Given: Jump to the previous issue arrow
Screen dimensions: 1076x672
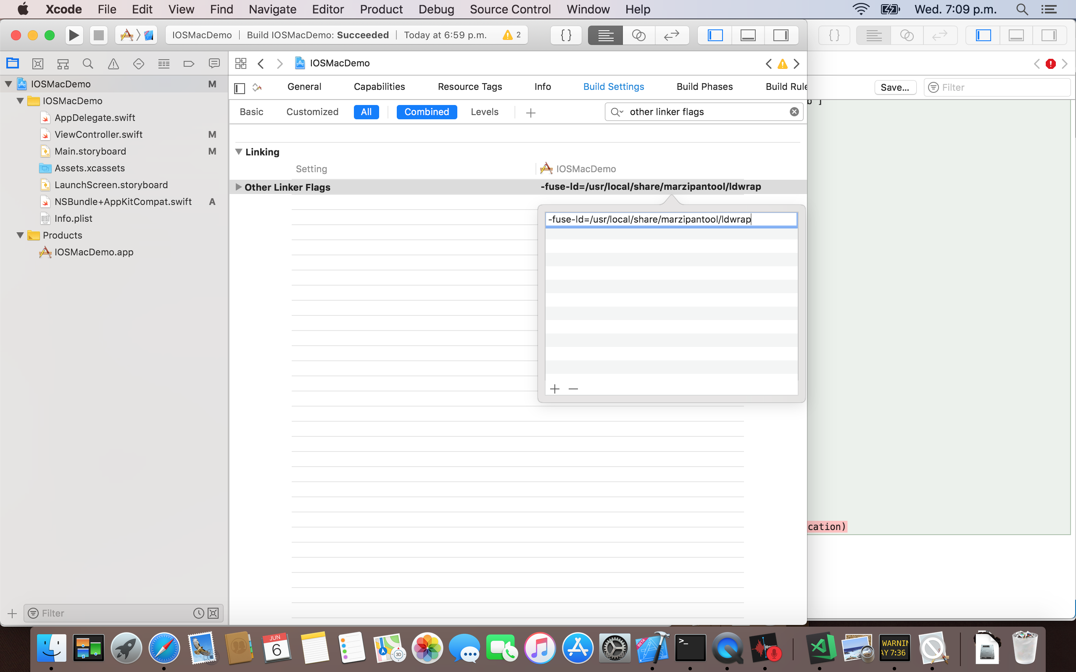Looking at the screenshot, I should tap(769, 64).
